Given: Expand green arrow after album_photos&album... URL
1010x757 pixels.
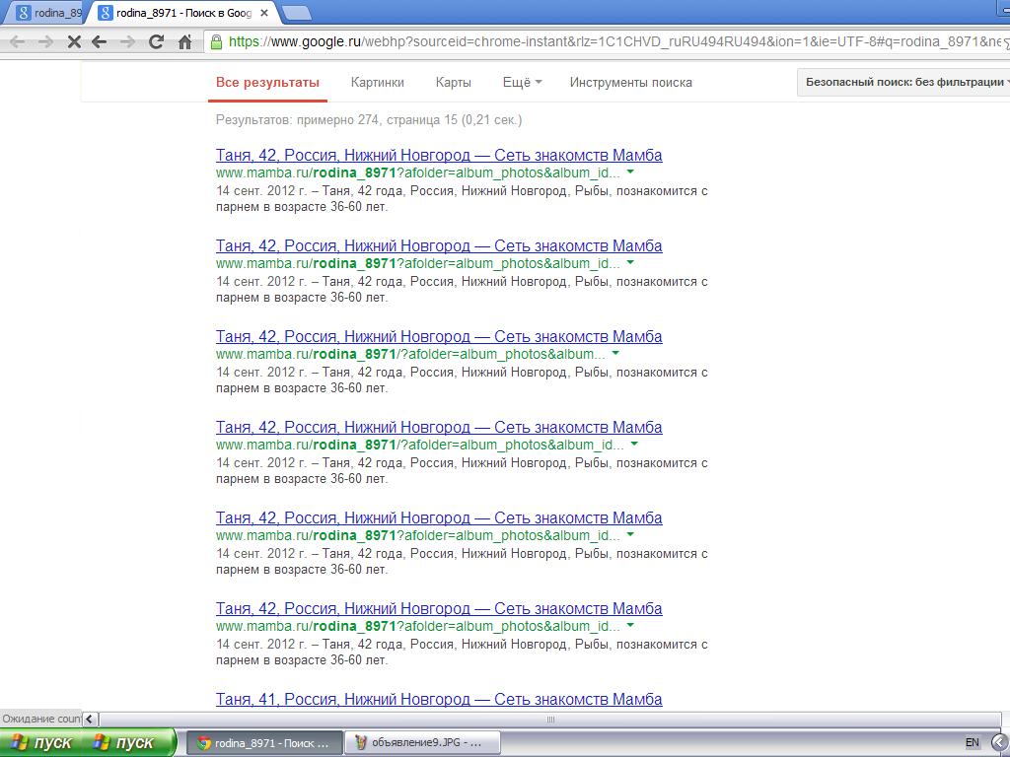Looking at the screenshot, I should tap(615, 354).
